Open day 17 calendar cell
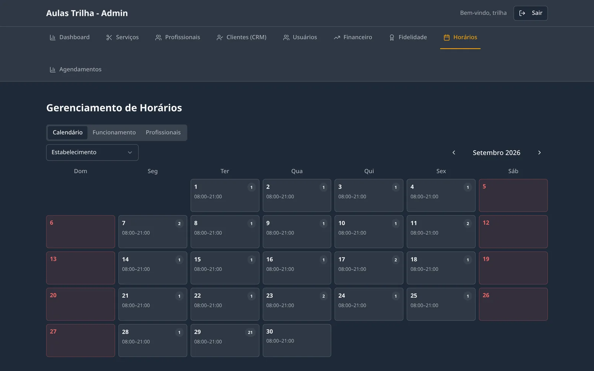Viewport: 594px width, 371px height. click(369, 268)
